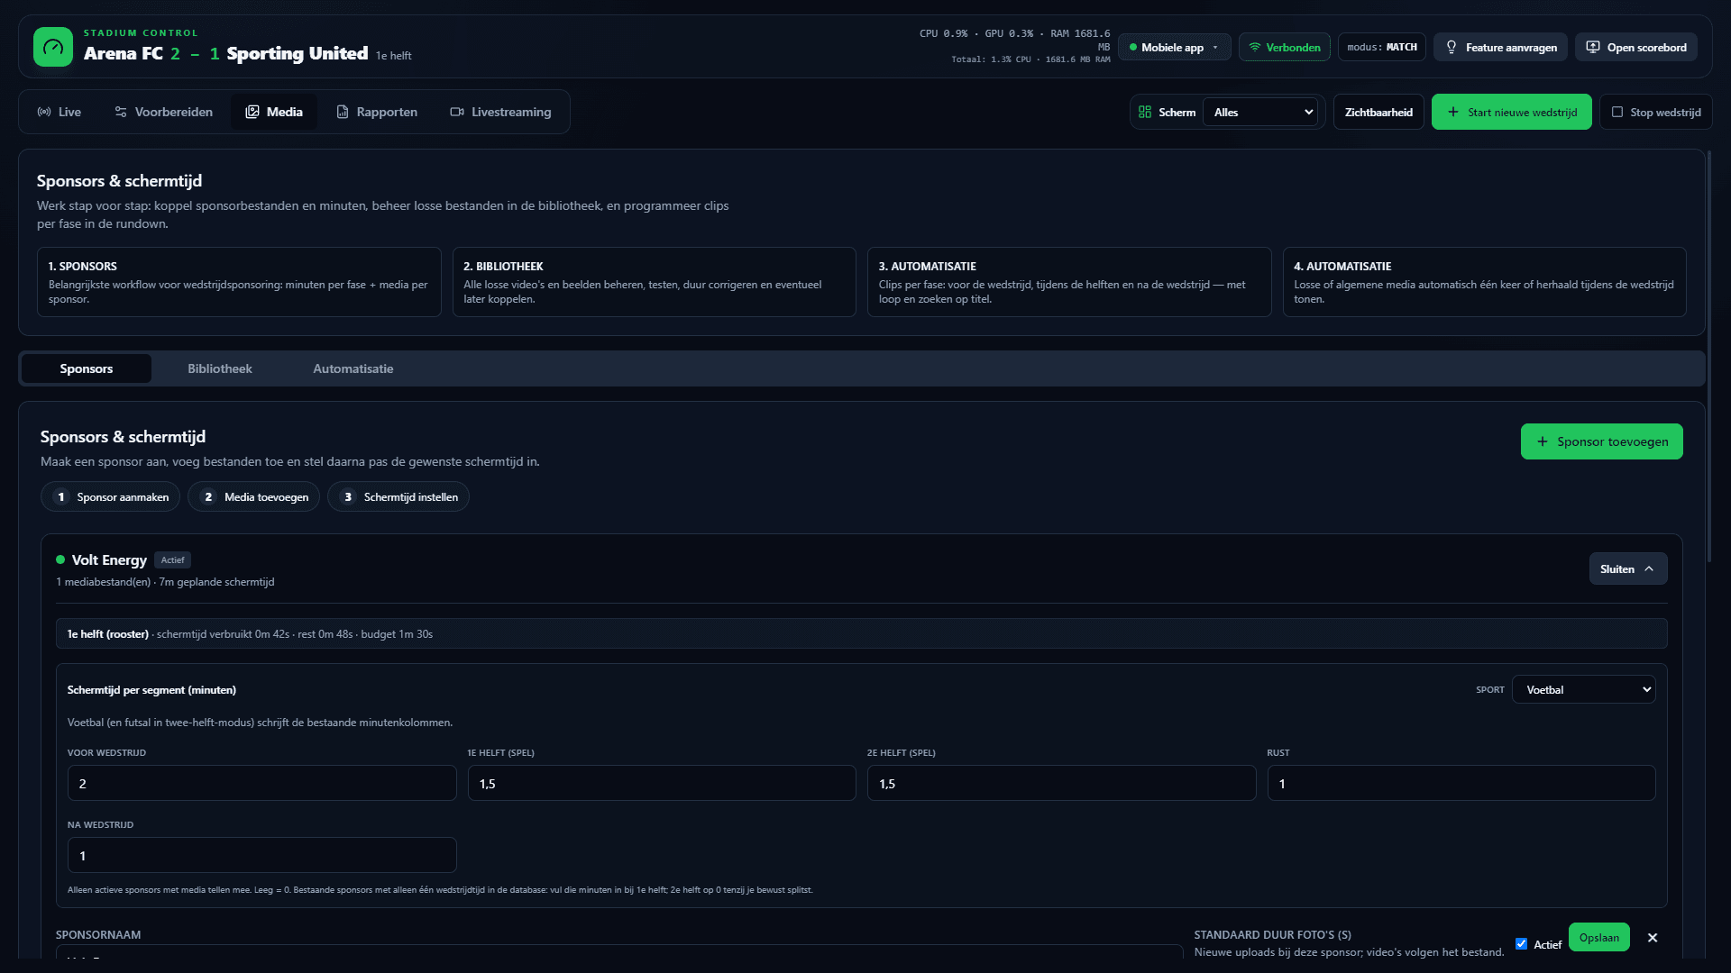
Task: Click the Opslaan button
Action: coord(1598,937)
